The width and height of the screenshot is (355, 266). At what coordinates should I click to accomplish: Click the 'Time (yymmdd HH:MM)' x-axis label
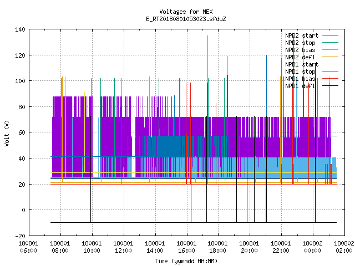point(186,261)
